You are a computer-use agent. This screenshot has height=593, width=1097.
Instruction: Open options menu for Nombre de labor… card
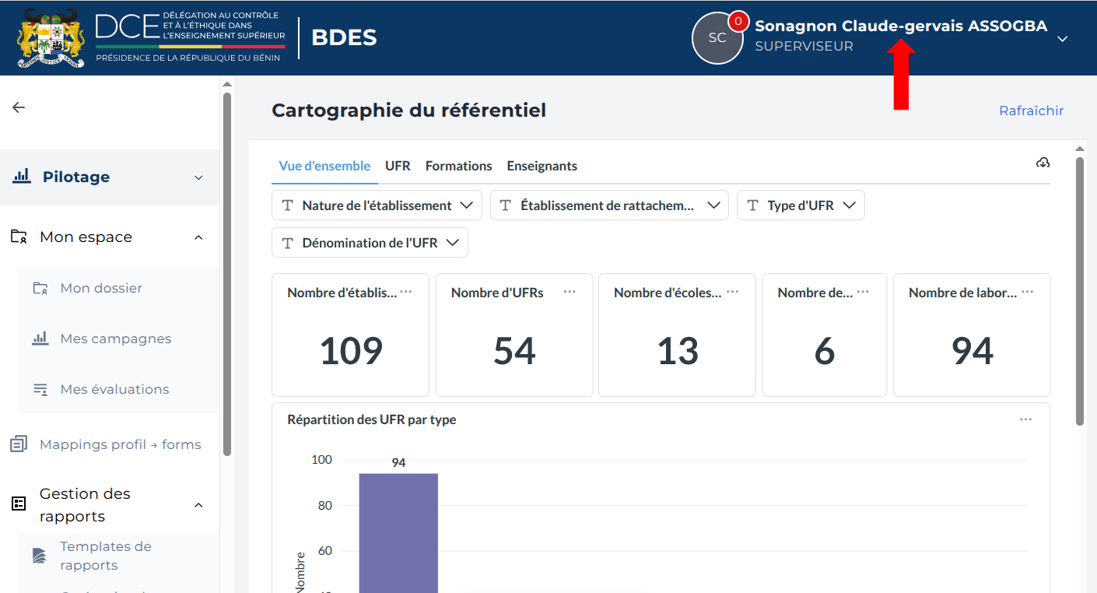(x=1028, y=292)
